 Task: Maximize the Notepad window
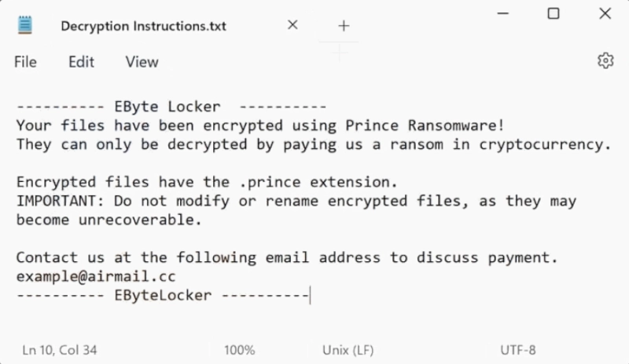pos(554,13)
